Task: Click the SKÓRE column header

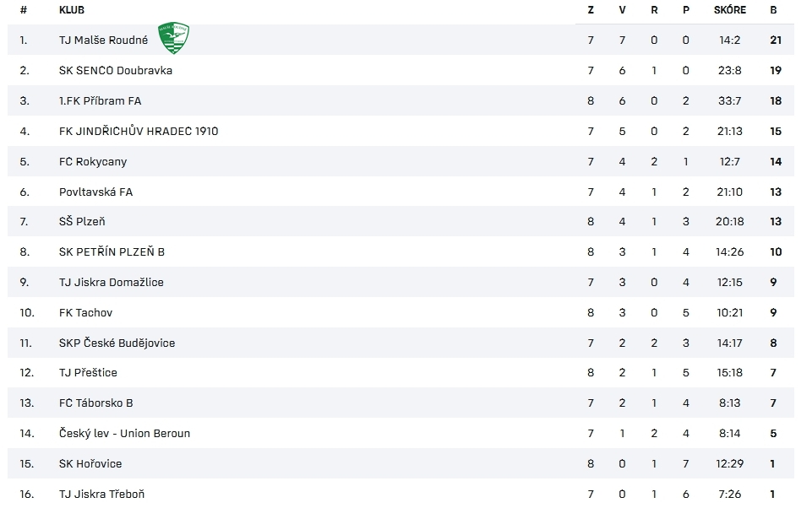Action: pos(730,10)
